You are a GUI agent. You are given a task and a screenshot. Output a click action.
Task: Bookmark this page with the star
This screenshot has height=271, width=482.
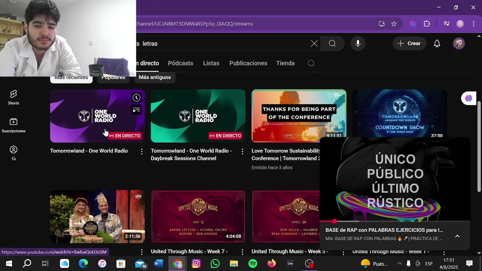[394, 24]
